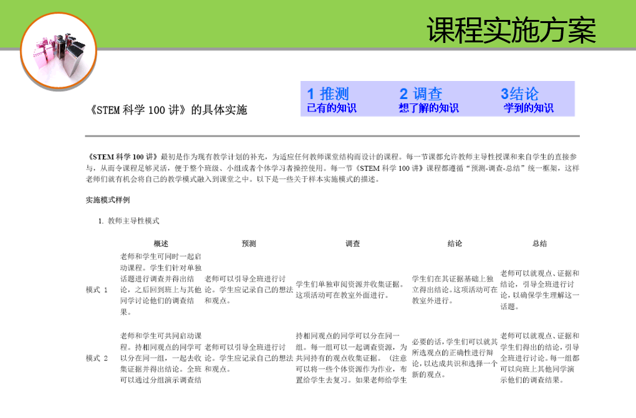Click the 结论 table column header
The image size is (636, 418).
click(455, 244)
